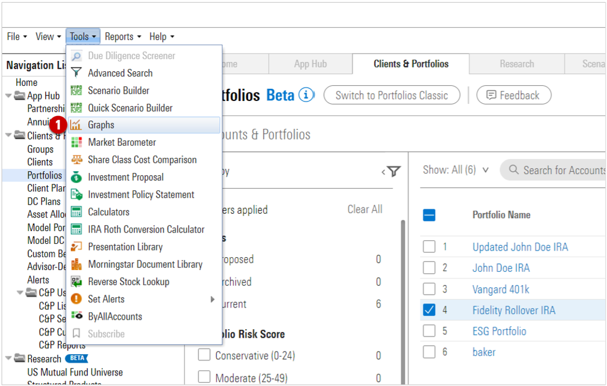The height and width of the screenshot is (386, 607).
Task: Open the Advanced Search funnel icon
Action: (x=77, y=73)
